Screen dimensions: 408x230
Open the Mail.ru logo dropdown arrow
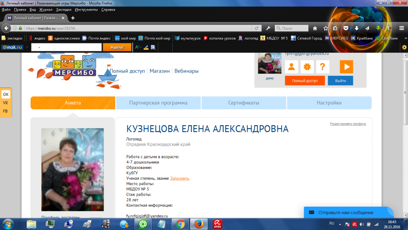(27, 47)
